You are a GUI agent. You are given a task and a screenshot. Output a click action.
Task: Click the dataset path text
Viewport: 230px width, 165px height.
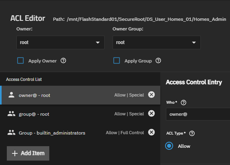coord(146,19)
